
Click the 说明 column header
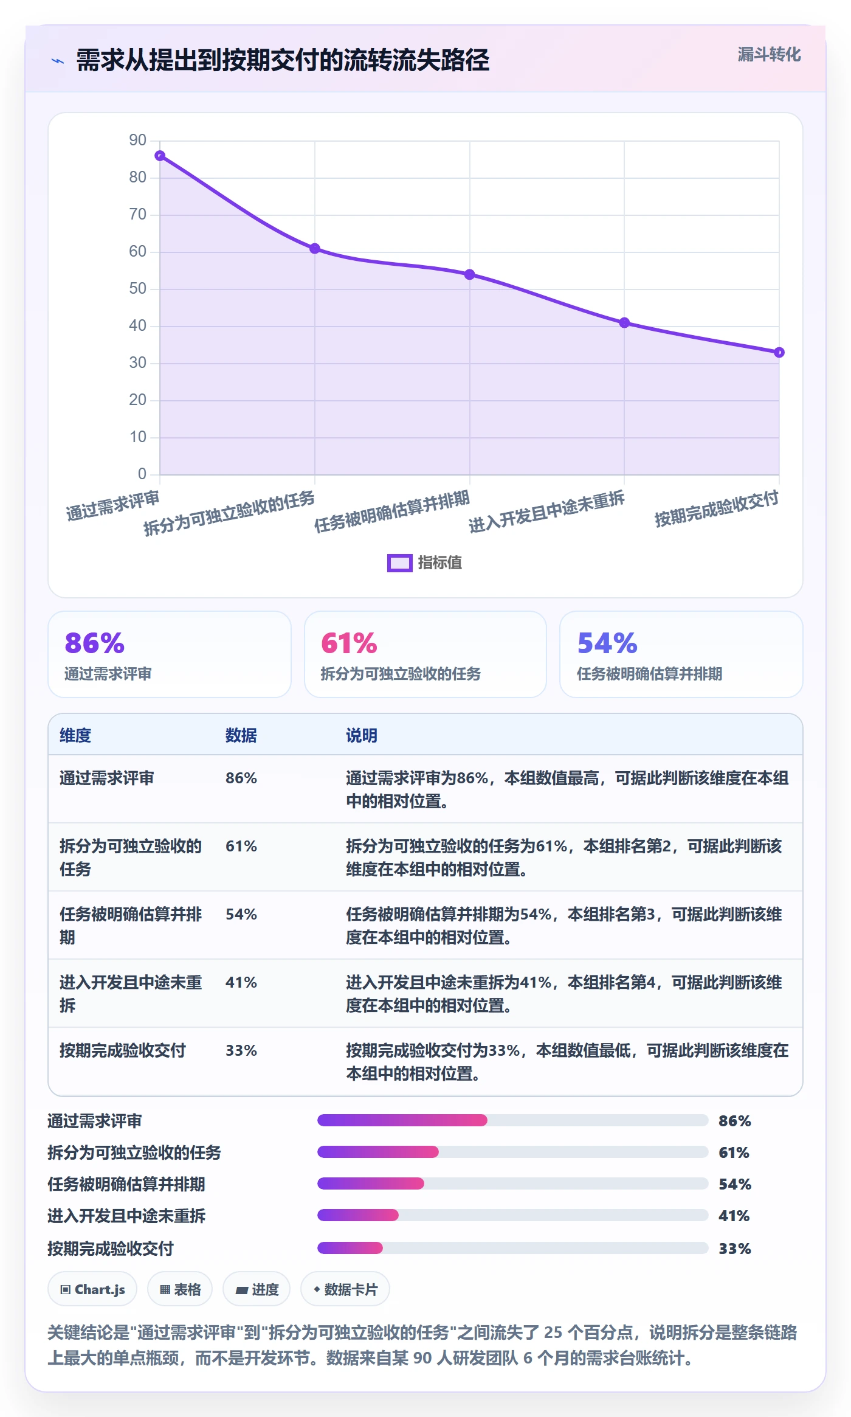[x=362, y=735]
